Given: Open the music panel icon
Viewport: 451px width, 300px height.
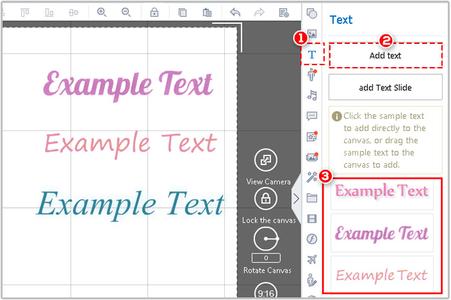Looking at the screenshot, I should (x=312, y=95).
